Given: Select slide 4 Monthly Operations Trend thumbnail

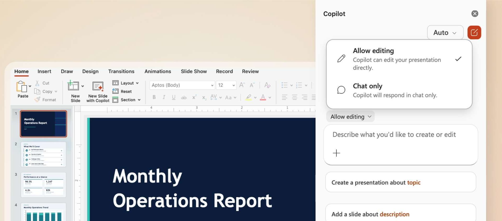Looking at the screenshot, I should point(43,212).
